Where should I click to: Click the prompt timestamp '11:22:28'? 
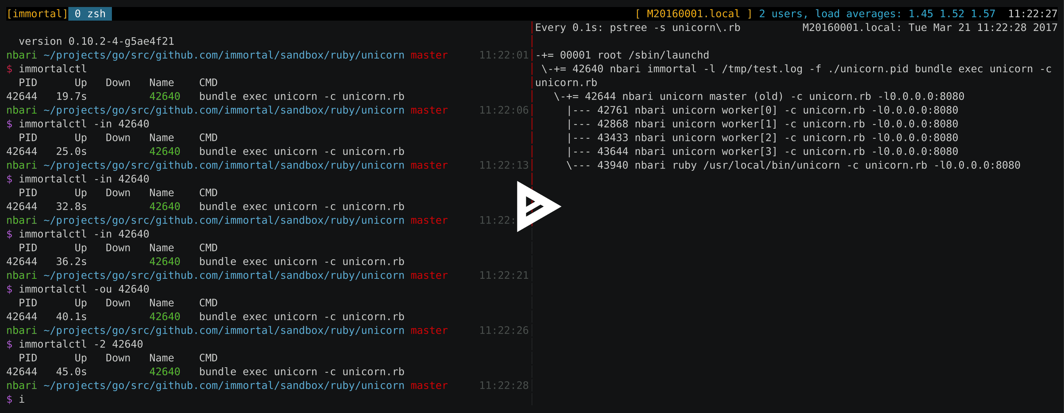coord(504,385)
